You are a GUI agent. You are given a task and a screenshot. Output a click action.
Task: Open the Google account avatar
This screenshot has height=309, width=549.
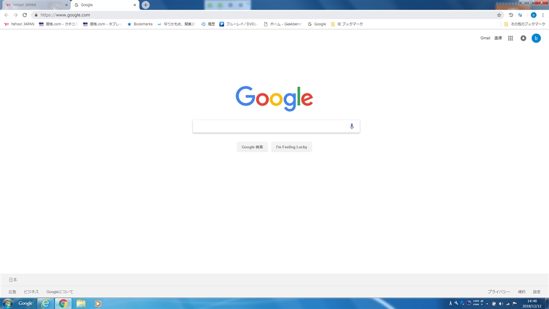click(536, 38)
